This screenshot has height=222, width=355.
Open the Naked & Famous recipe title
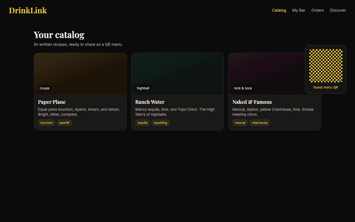click(x=252, y=102)
